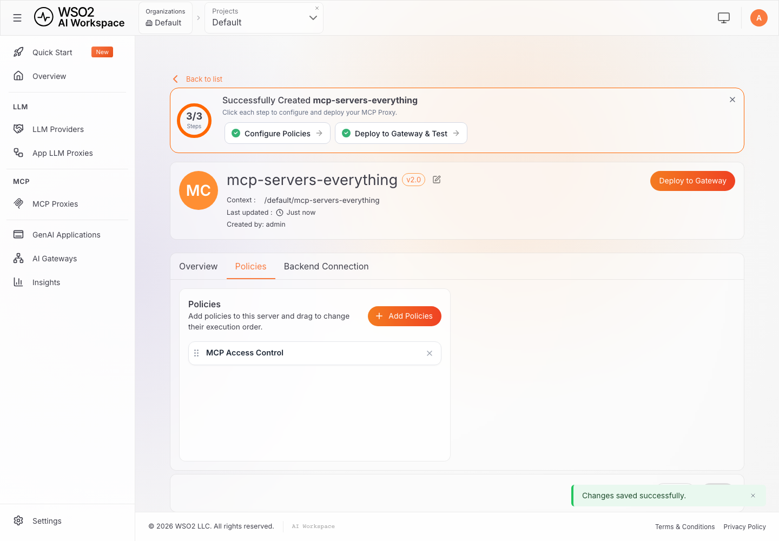
Task: Edit mcp-servers-everything with the pencil icon
Action: (437, 180)
